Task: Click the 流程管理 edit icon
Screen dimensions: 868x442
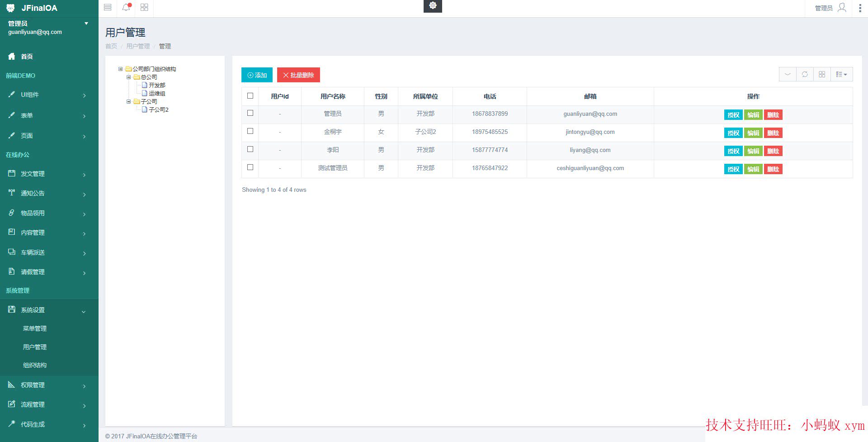Action: tap(12, 404)
